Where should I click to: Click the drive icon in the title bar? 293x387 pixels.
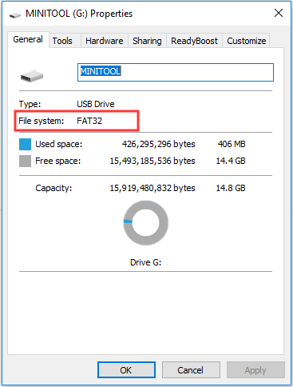15,14
